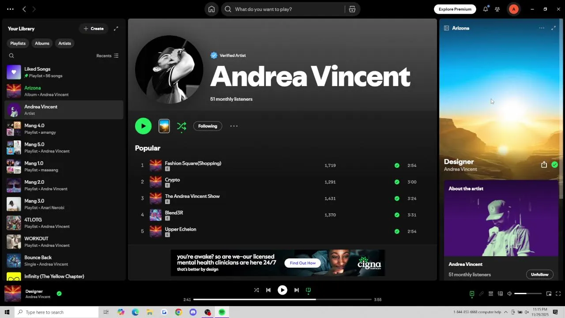Image resolution: width=565 pixels, height=318 pixels.
Task: Open Connect to a device icon
Action: coord(500,294)
